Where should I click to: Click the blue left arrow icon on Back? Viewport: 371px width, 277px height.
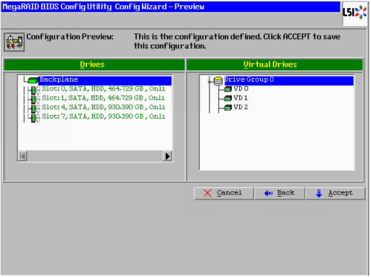pos(269,193)
